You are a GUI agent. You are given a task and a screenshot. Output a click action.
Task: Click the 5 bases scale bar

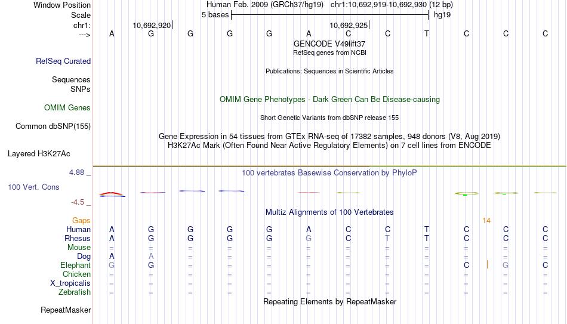[329, 15]
